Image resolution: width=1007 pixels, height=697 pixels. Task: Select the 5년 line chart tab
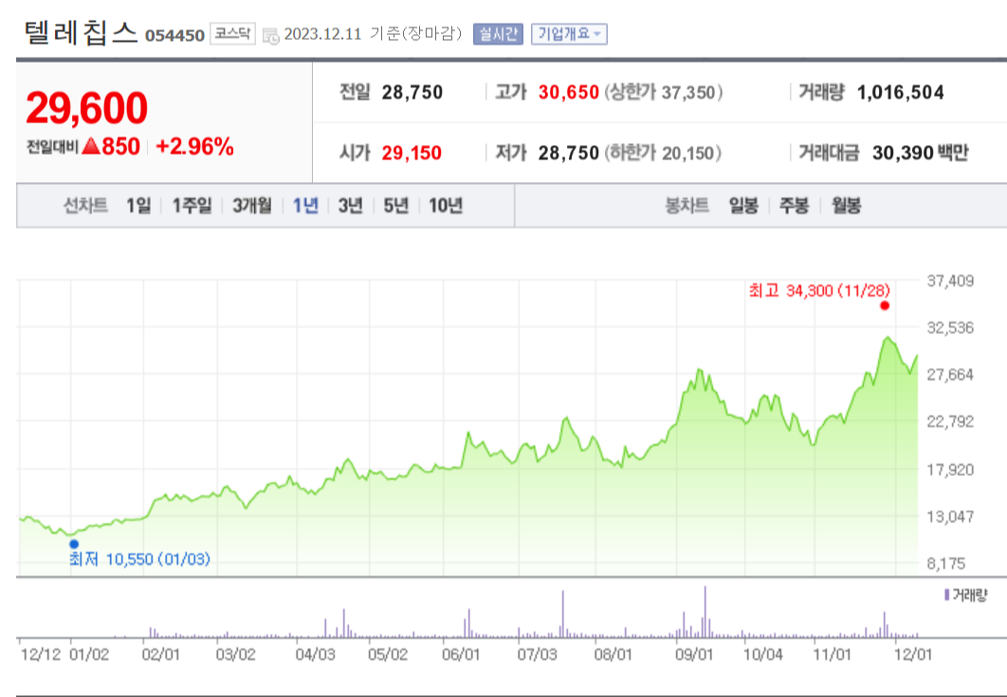click(395, 206)
